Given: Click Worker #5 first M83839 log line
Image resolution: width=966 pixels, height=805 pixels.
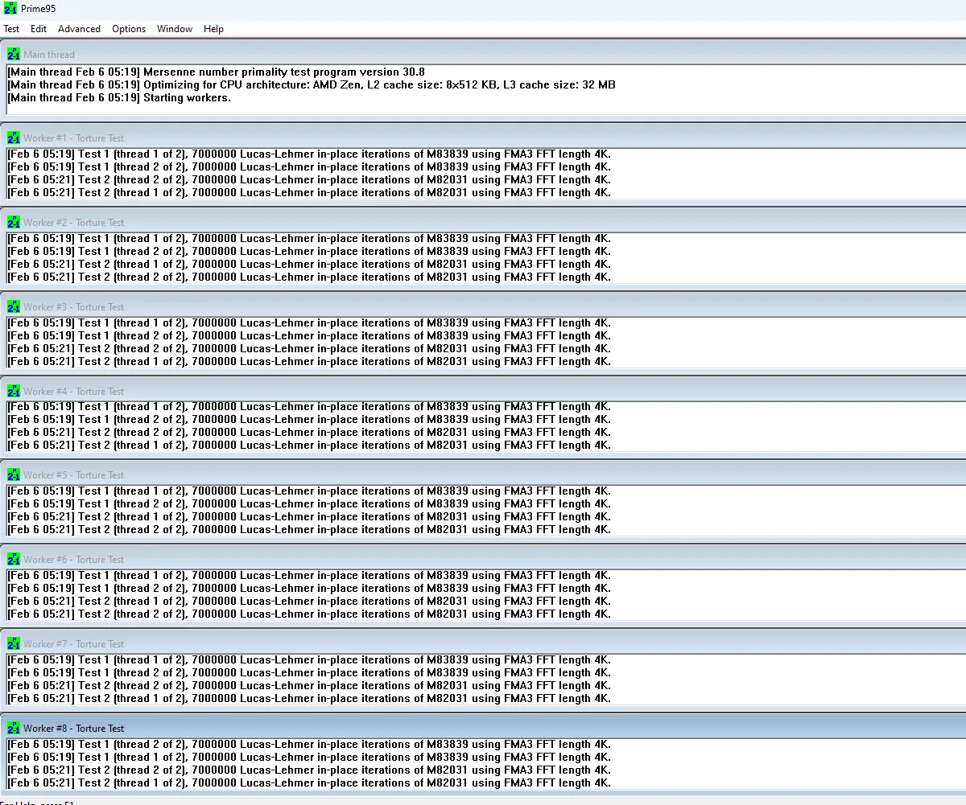Looking at the screenshot, I should point(308,491).
